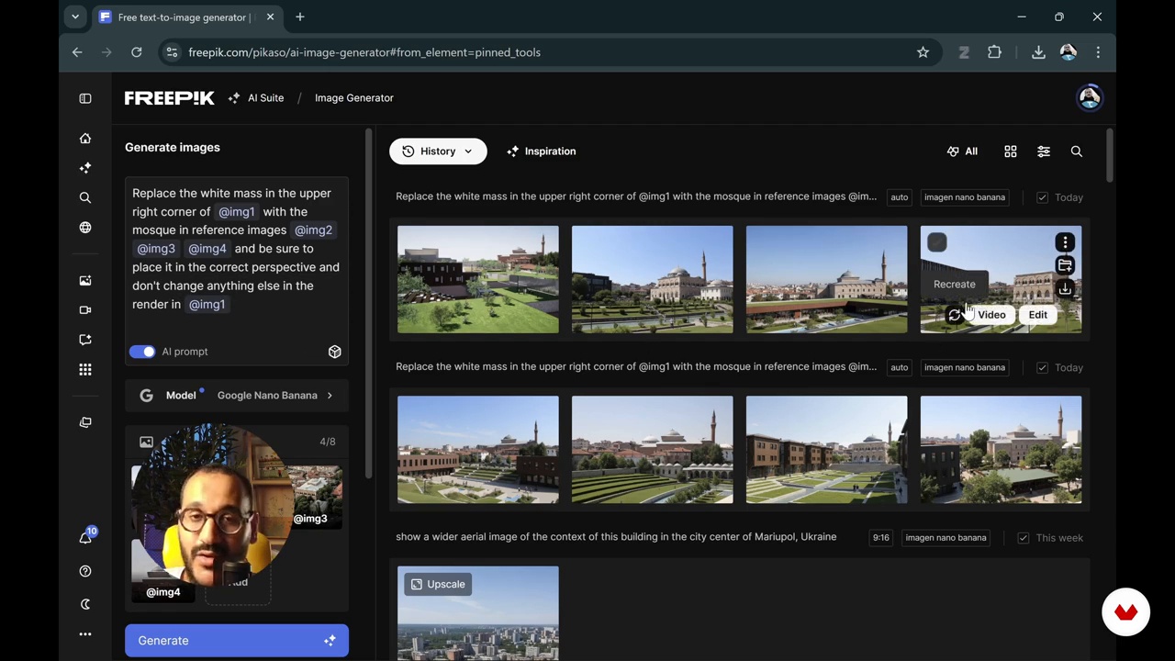Screen dimensions: 1175x661
Task: Switch to the Inspiration tab
Action: [541, 151]
